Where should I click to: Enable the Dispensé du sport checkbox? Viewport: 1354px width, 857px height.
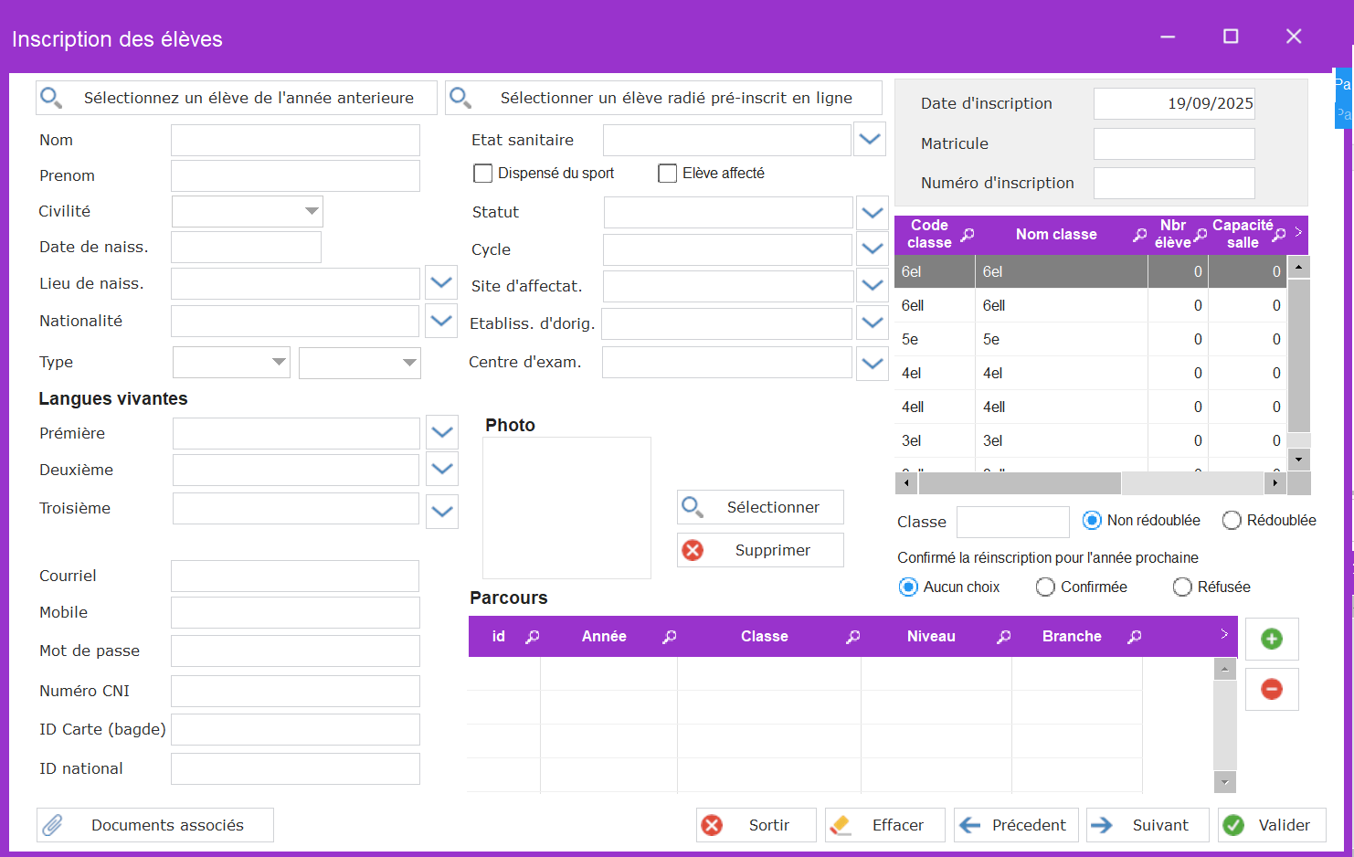483,174
